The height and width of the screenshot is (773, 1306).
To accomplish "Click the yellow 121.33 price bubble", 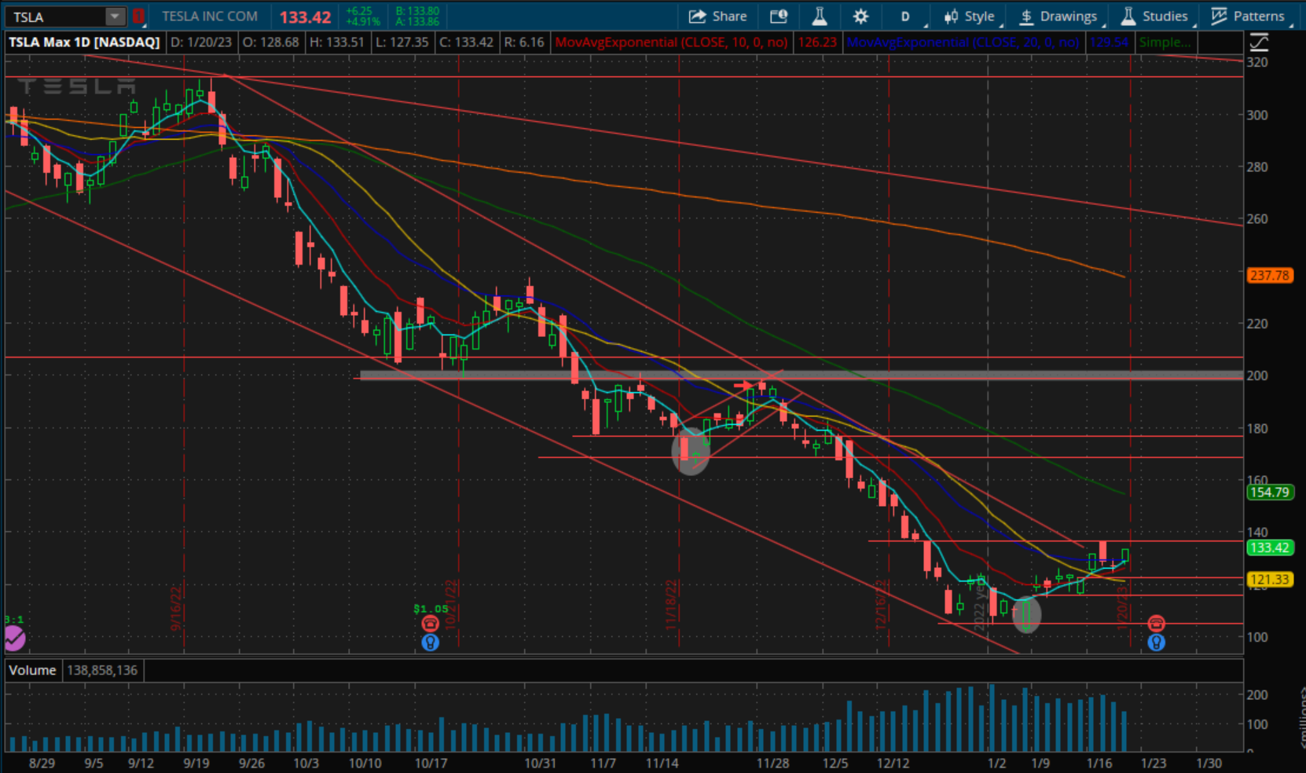I will click(x=1270, y=580).
